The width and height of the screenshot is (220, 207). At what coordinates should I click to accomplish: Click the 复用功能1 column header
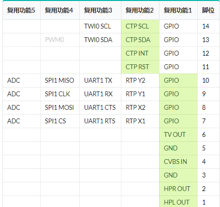coord(178,11)
